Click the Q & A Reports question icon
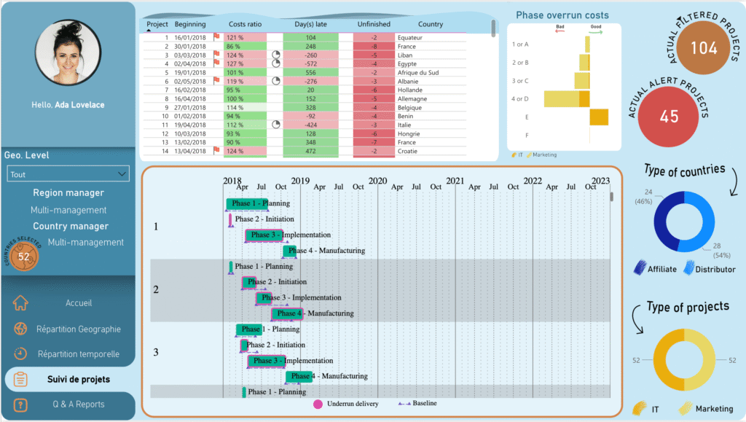 [x=20, y=405]
